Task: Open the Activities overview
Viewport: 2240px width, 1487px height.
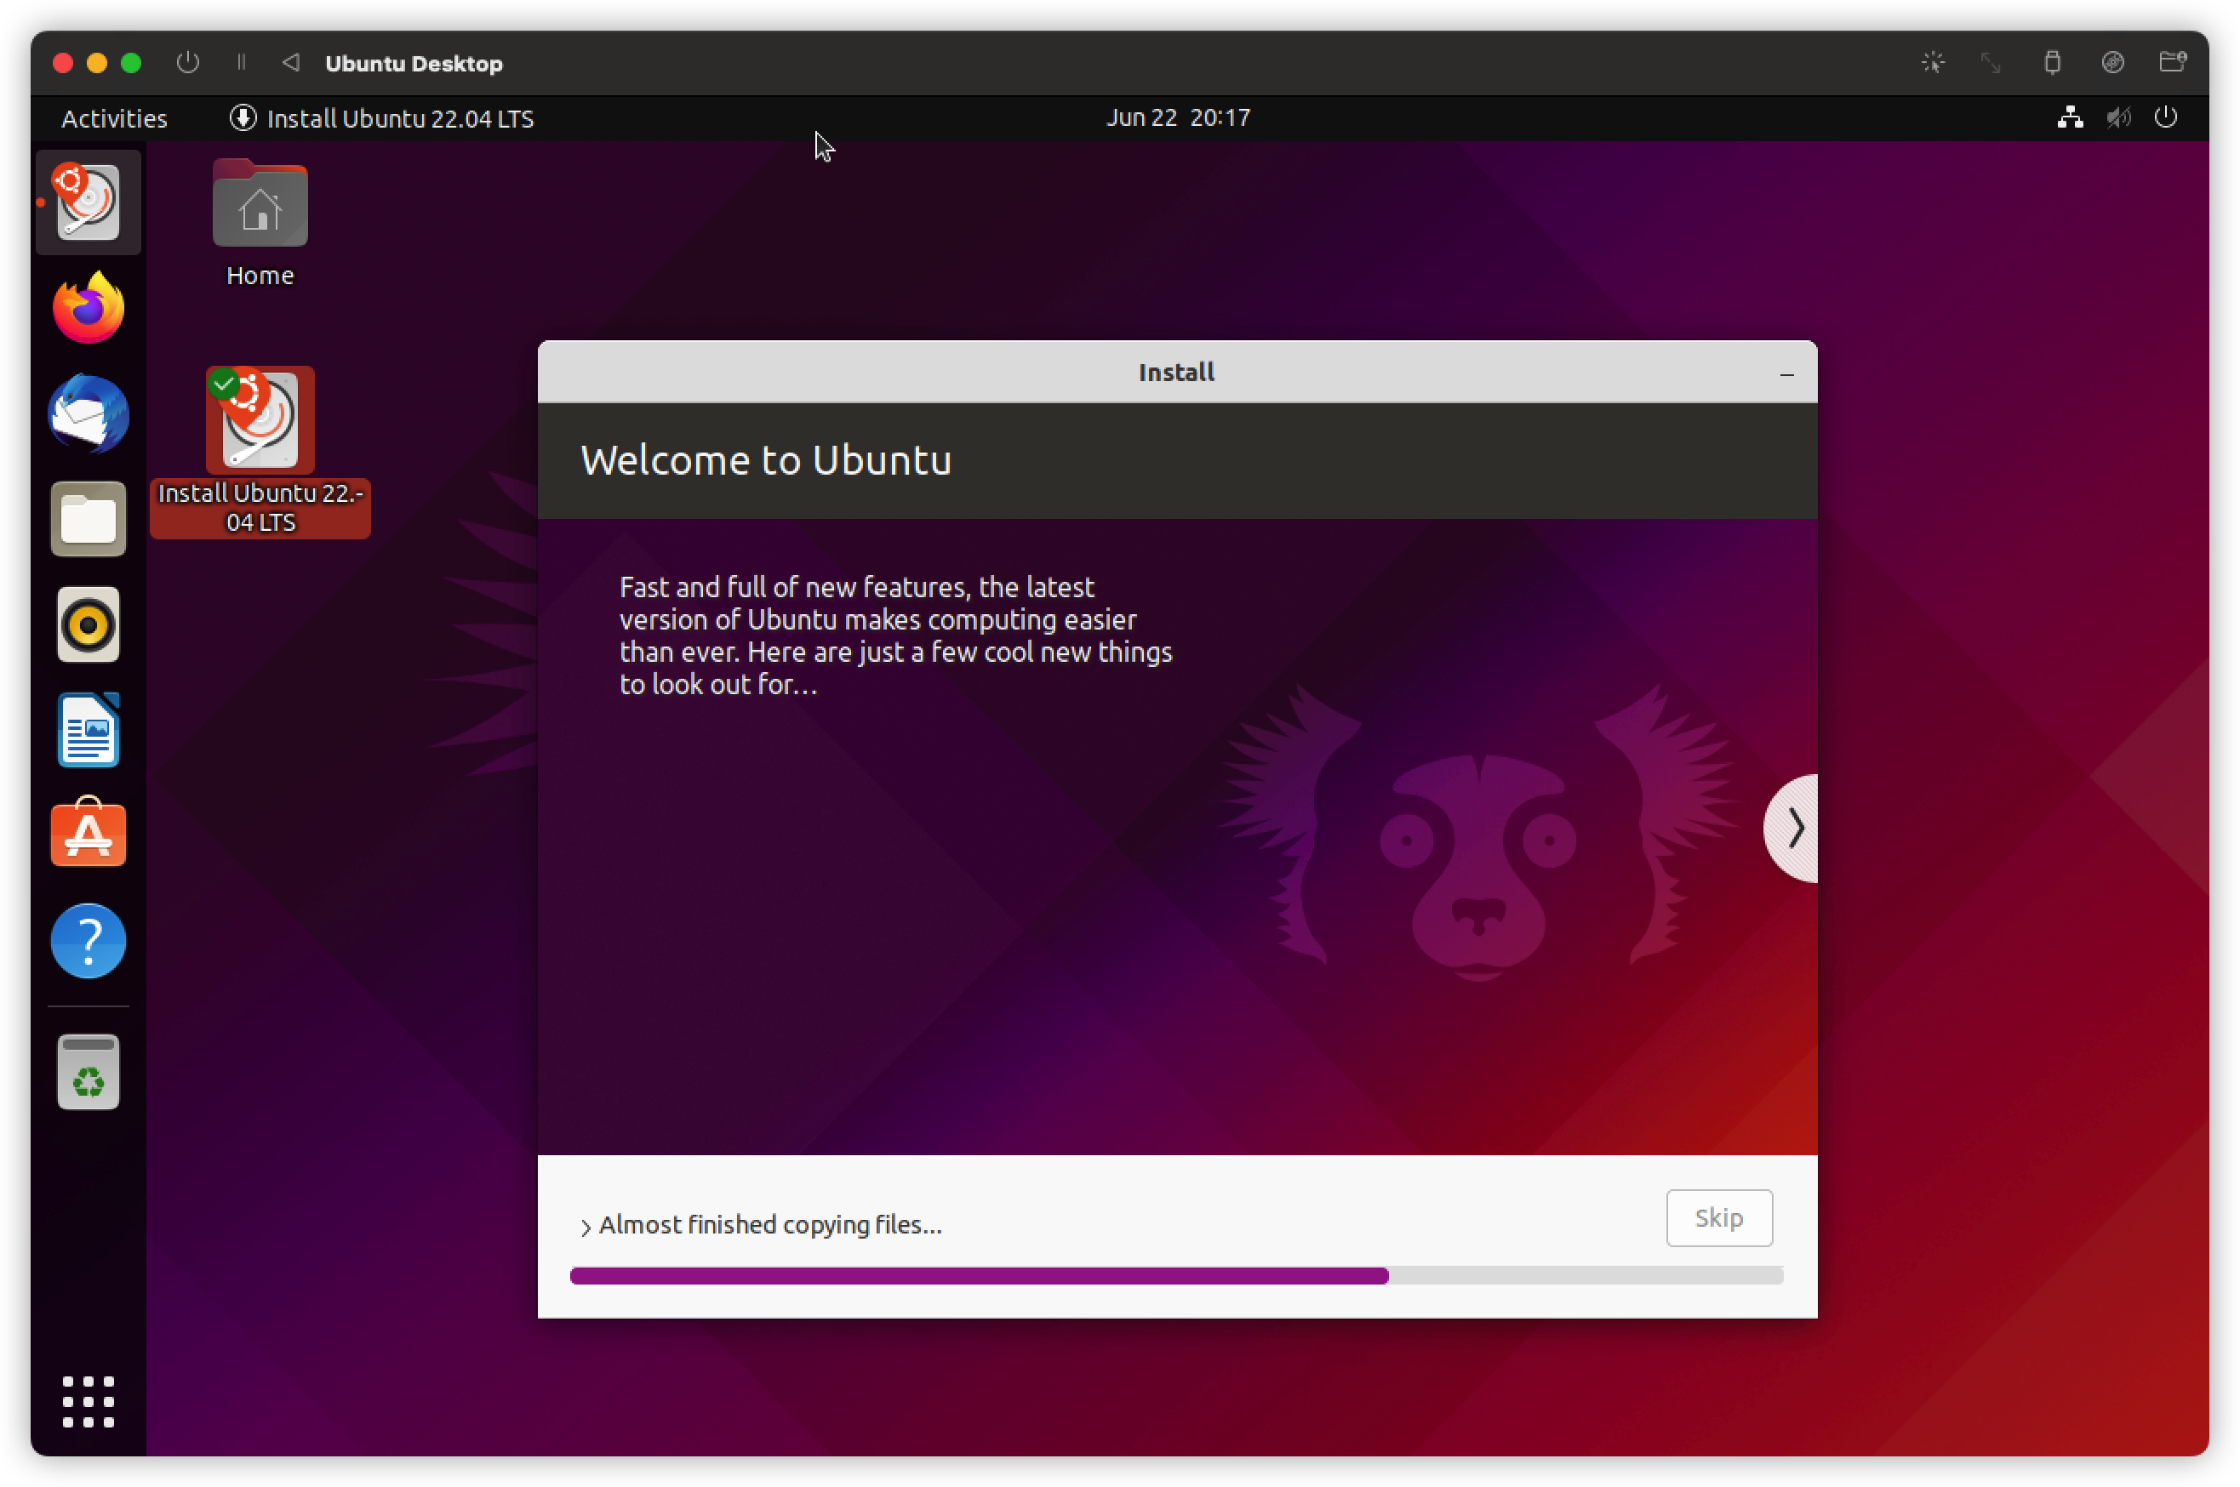Action: click(115, 118)
